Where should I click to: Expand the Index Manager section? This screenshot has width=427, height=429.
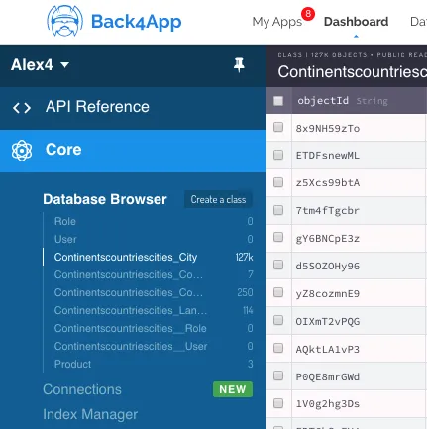tap(90, 414)
